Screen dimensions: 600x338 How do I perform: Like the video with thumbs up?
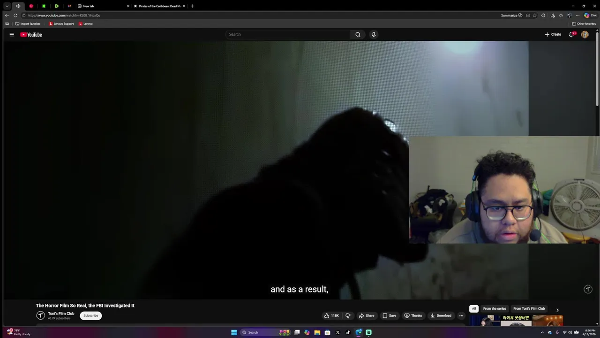coord(331,315)
